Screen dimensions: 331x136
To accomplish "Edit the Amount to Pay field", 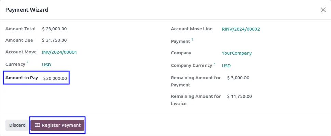I will point(55,78).
